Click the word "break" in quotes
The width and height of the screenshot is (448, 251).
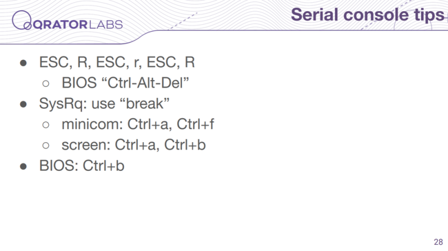145,104
